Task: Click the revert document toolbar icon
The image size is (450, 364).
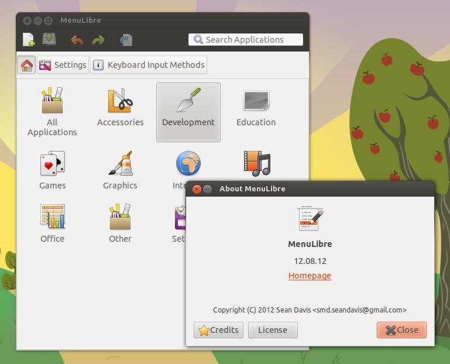Action: tap(126, 40)
